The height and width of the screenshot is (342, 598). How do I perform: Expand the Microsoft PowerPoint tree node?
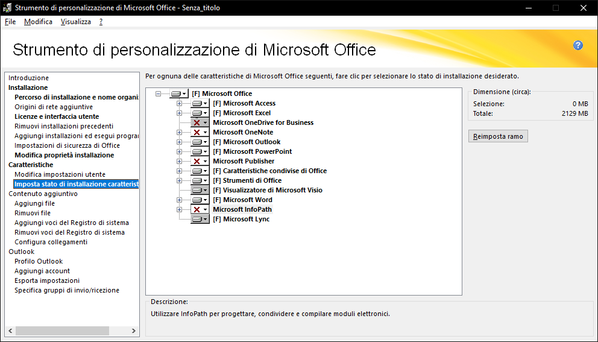click(x=179, y=151)
